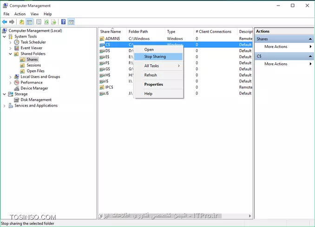315x227 pixels.
Task: Click the export list toolbar icon
Action: click(x=53, y=22)
